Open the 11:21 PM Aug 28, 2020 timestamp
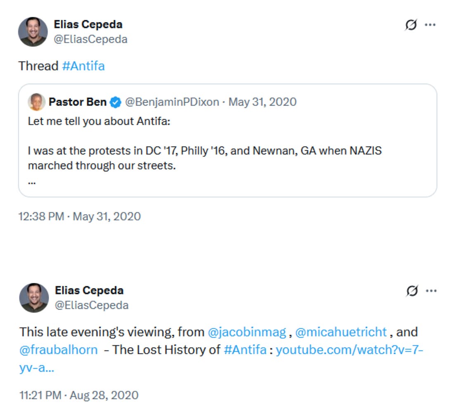454x411 pixels. (x=79, y=395)
